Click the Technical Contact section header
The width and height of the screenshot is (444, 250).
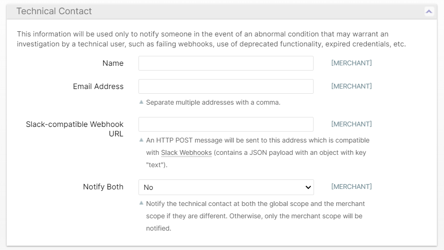[x=54, y=11]
